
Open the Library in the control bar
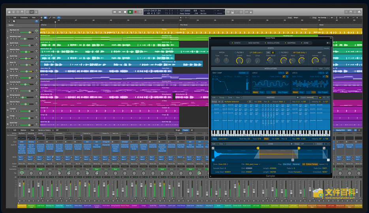tap(9, 12)
